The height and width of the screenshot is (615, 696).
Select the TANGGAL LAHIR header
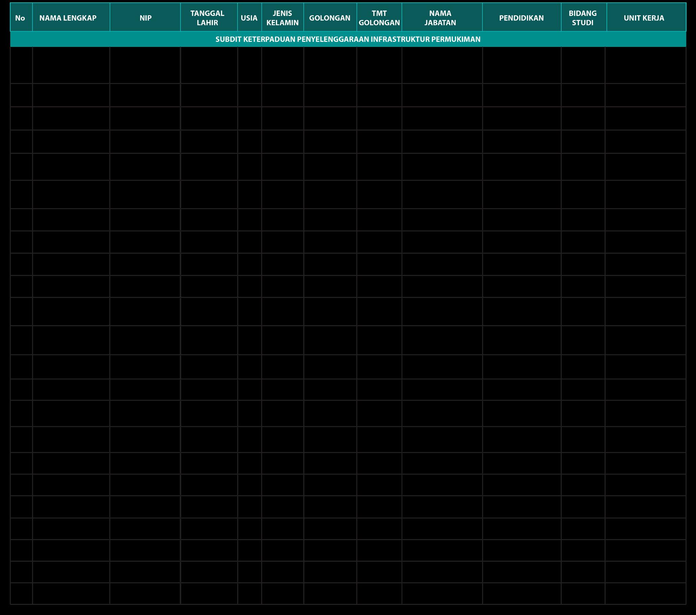pyautogui.click(x=209, y=17)
